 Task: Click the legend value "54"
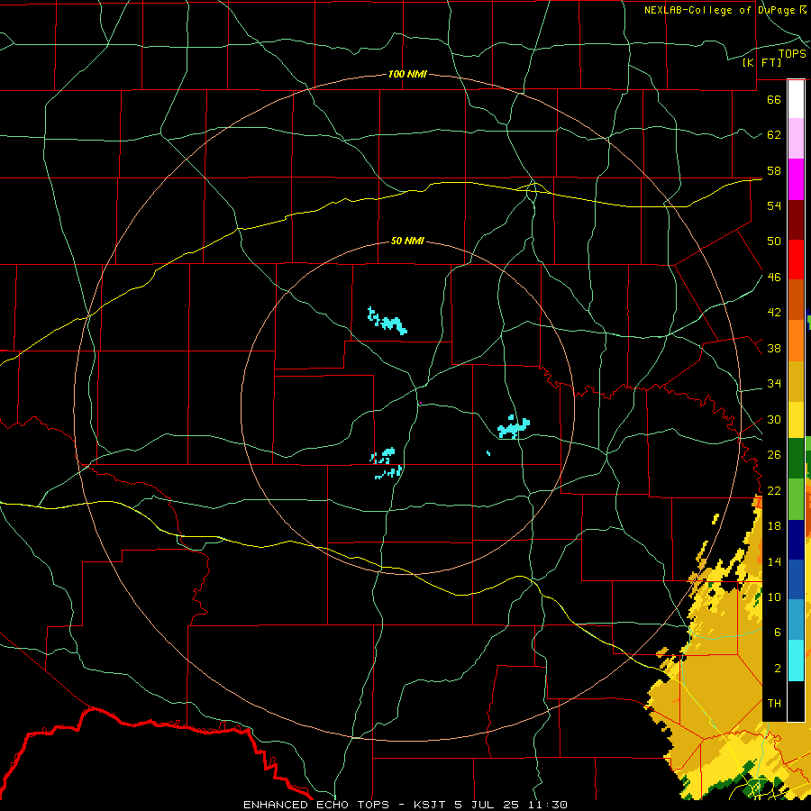click(x=774, y=205)
